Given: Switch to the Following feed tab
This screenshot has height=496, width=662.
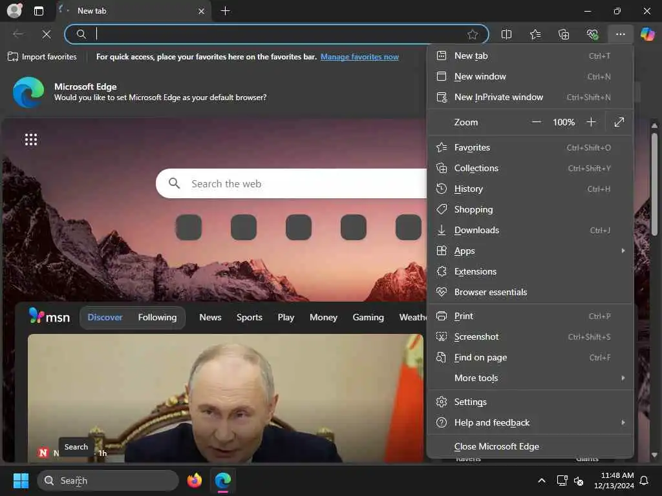Looking at the screenshot, I should tap(158, 317).
